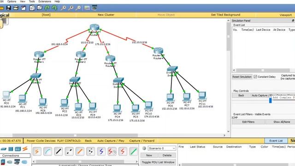Click the New scenario button
This screenshot has height=166, width=295.
tap(149, 155)
